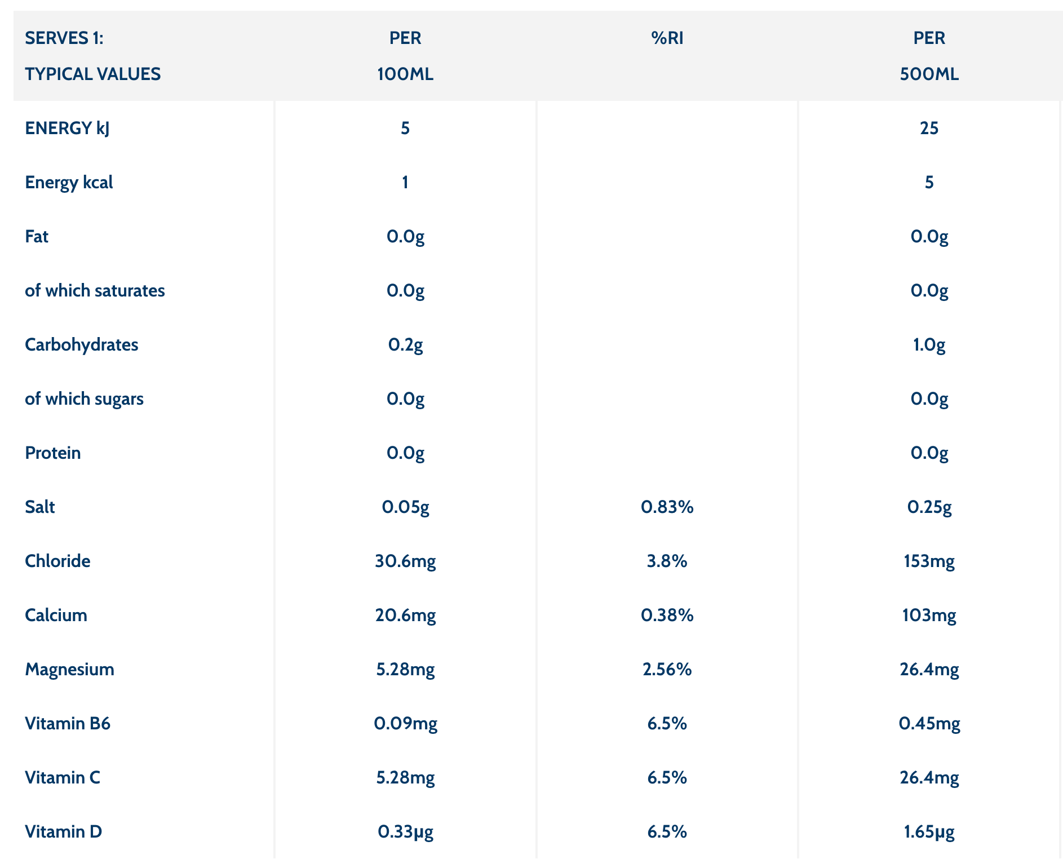This screenshot has width=1063, height=859.
Task: Click the 'of which saturates' label
Action: click(95, 290)
